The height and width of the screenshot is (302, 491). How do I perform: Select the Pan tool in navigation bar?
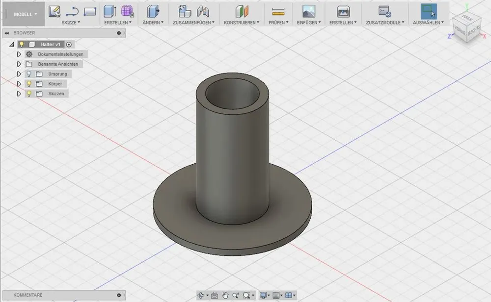click(x=226, y=296)
